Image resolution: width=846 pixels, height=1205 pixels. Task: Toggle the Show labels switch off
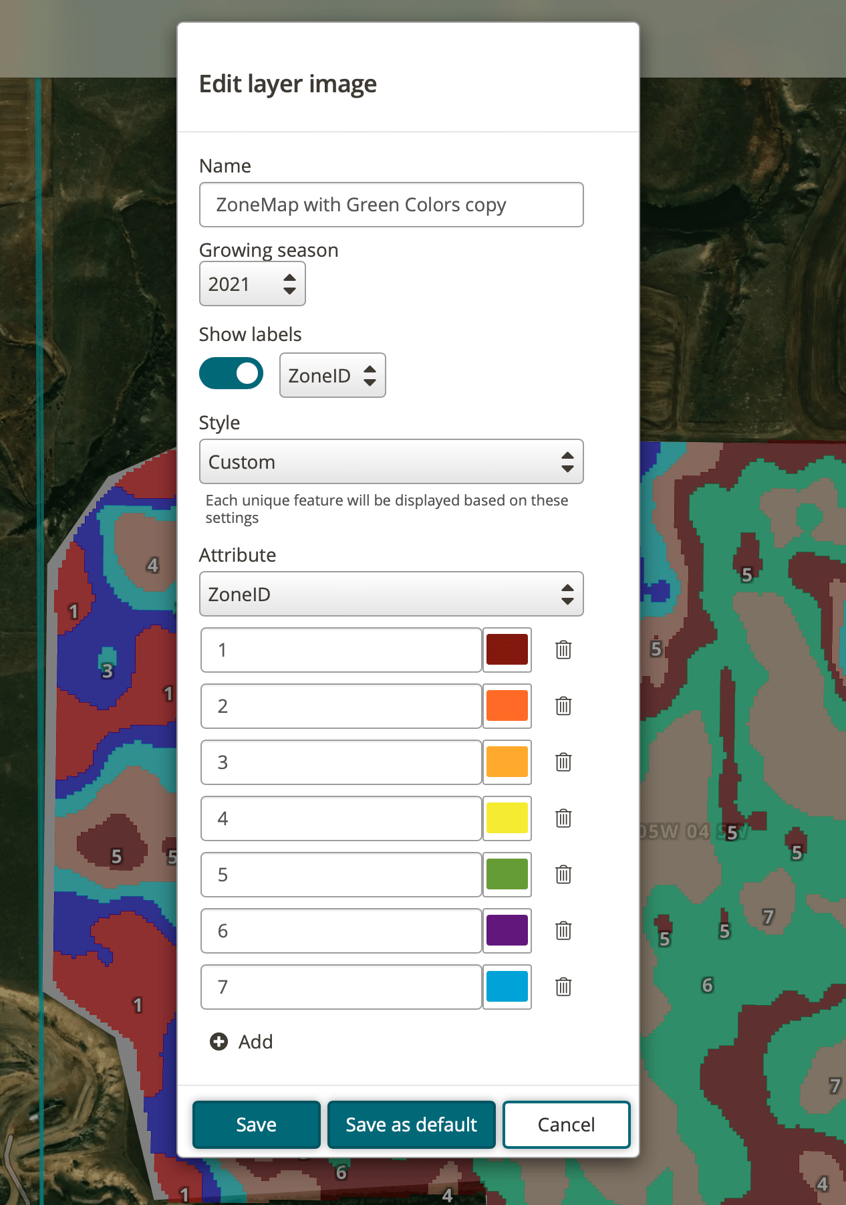tap(231, 373)
